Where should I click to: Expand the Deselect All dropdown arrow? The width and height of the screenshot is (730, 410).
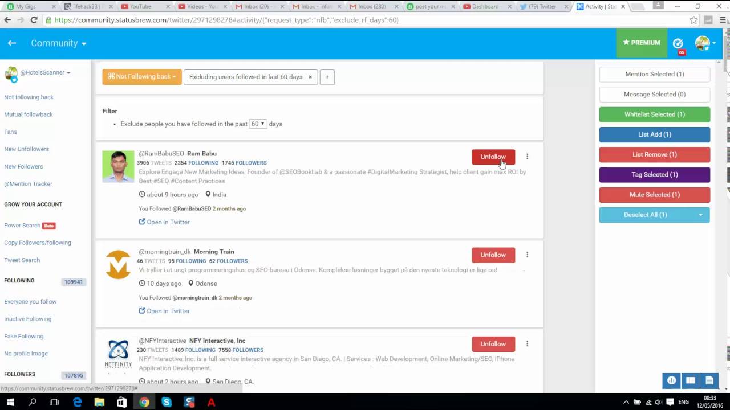pos(701,215)
